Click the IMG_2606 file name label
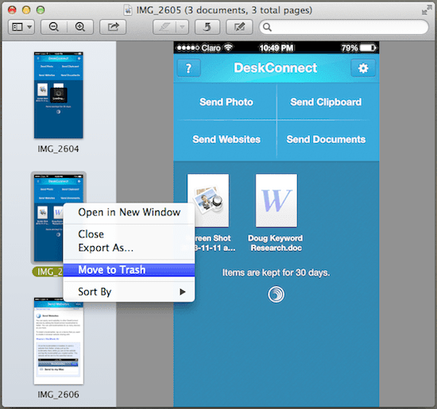Image resolution: width=437 pixels, height=409 pixels. [58, 395]
